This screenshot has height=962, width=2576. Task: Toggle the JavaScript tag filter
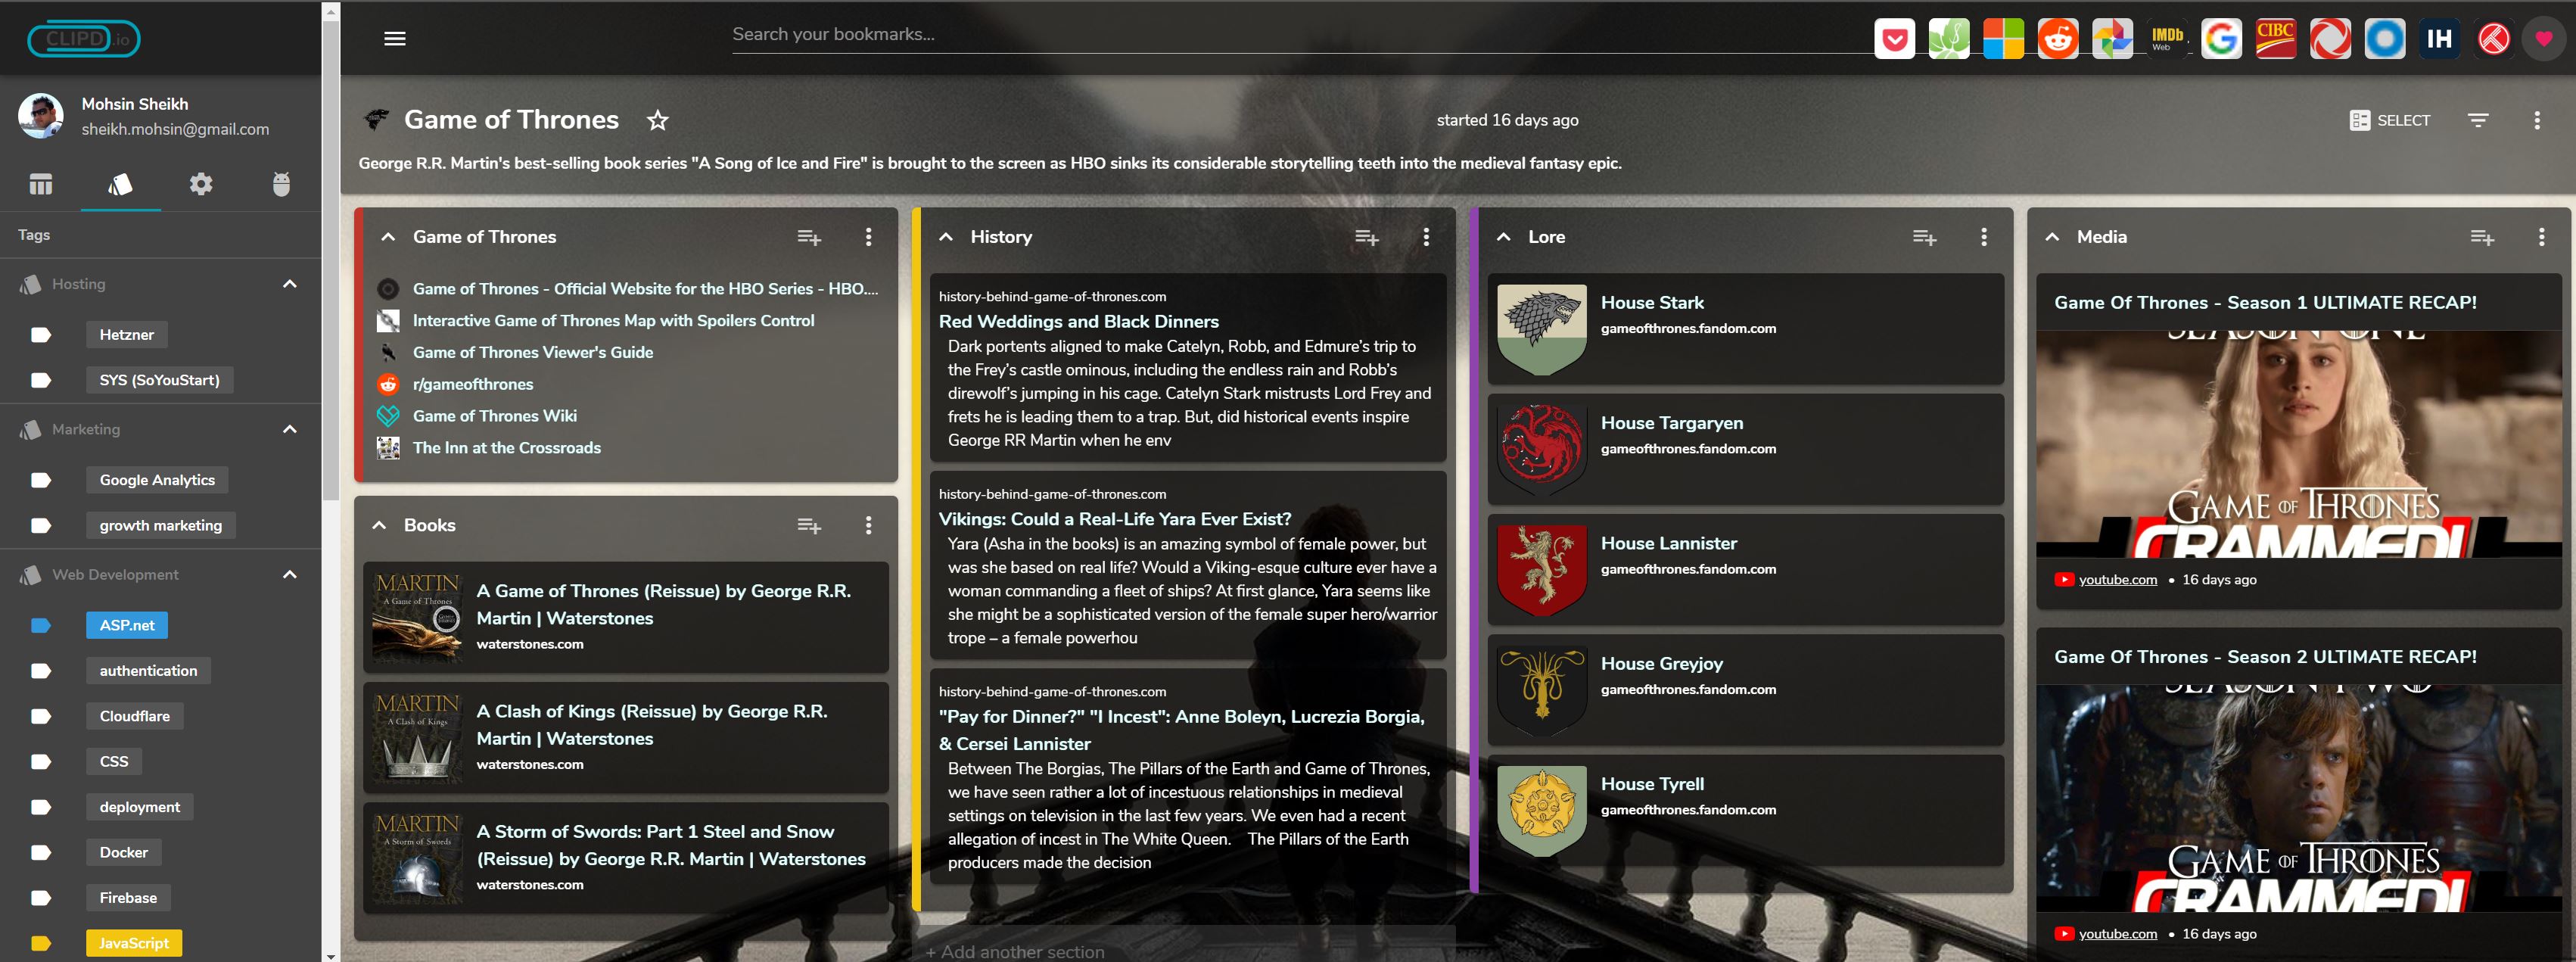(134, 943)
